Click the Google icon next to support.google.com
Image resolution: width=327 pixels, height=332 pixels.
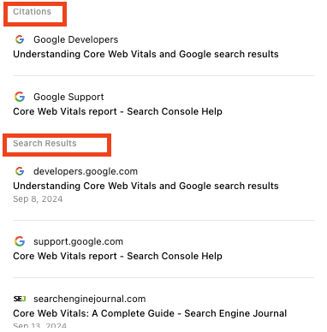coord(20,241)
